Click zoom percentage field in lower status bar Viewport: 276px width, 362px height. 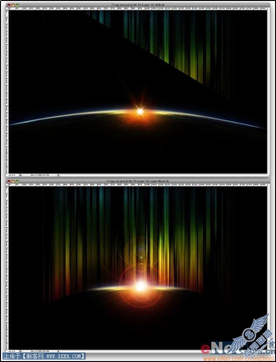coord(12,351)
